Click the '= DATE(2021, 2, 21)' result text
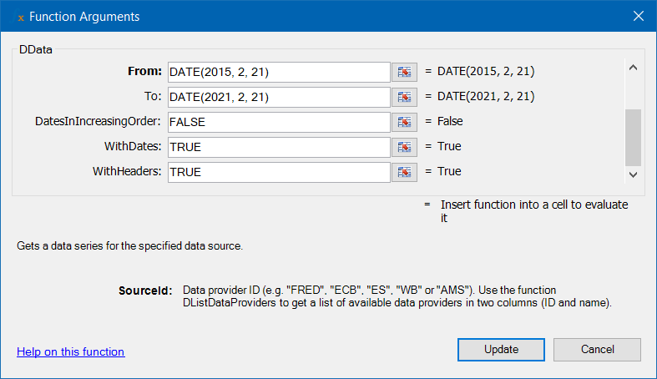The height and width of the screenshot is (379, 657). coord(480,96)
